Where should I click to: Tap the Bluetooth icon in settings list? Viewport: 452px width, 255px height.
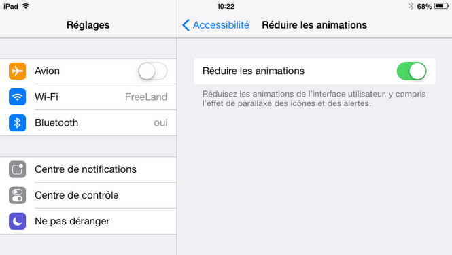17,123
